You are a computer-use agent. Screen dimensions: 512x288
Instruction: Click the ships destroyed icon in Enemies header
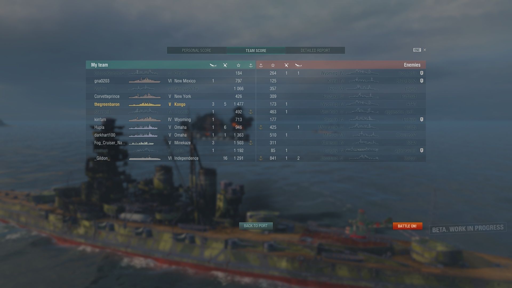point(298,65)
